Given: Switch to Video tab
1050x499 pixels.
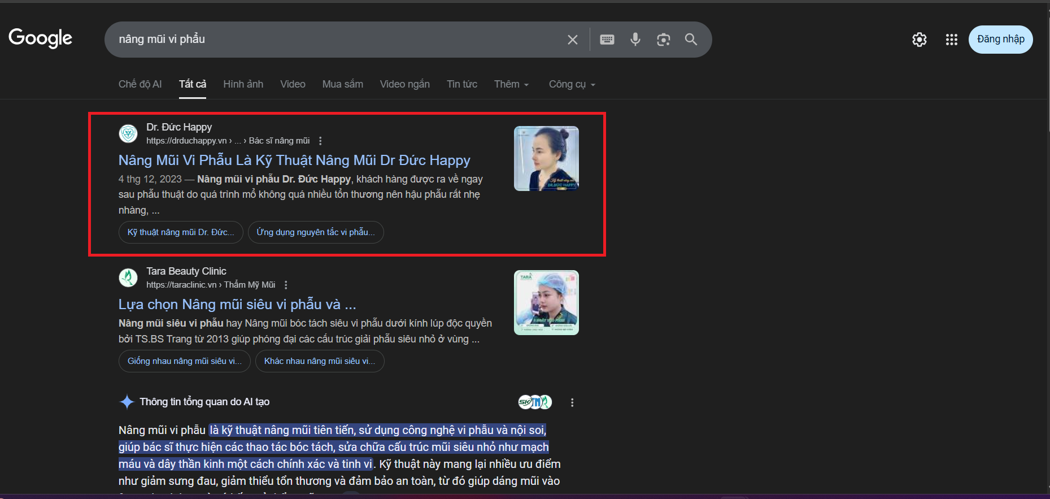Looking at the screenshot, I should [293, 84].
